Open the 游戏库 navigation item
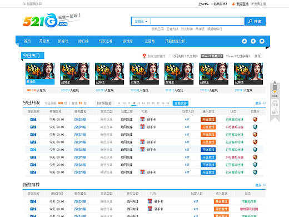 [128, 41]
